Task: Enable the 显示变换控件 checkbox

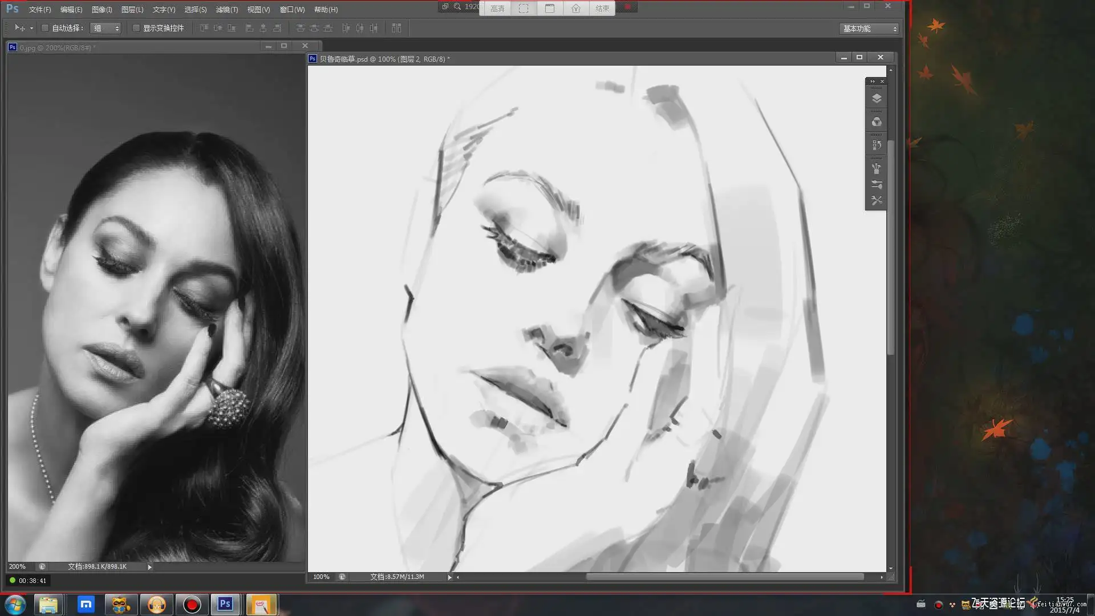Action: point(136,28)
